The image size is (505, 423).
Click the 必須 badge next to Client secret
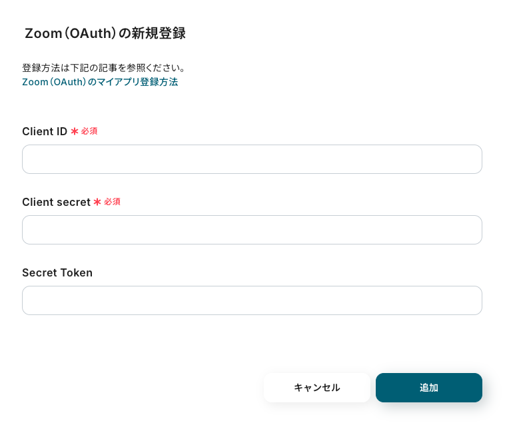point(112,202)
